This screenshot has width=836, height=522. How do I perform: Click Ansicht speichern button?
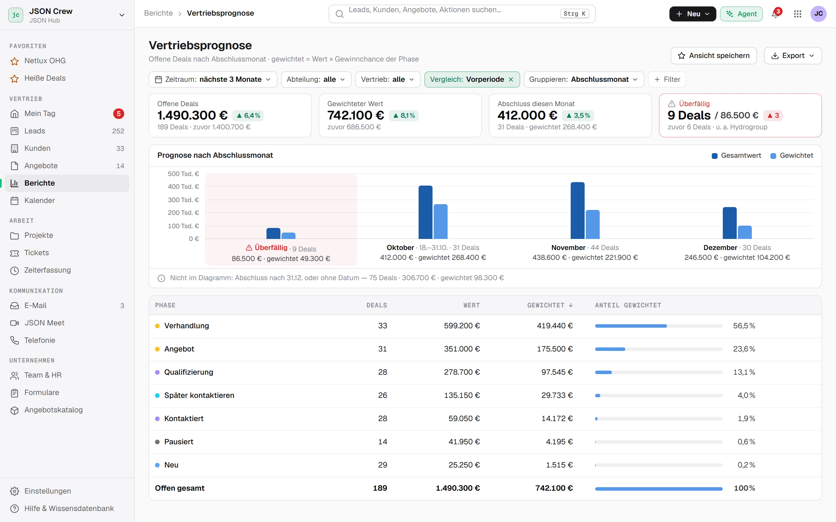[714, 56]
